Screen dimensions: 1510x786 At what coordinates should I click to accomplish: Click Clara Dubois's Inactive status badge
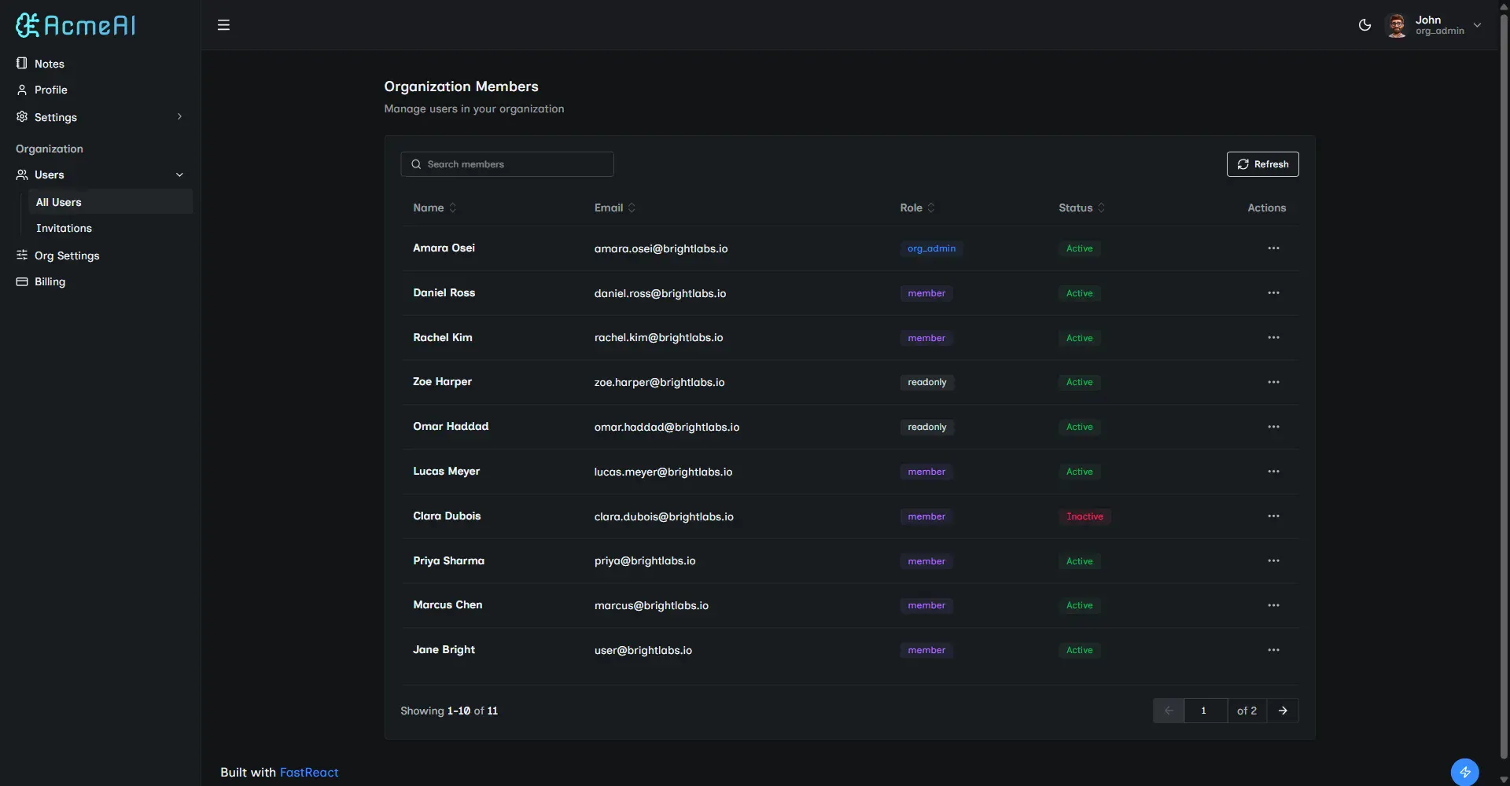1085,516
